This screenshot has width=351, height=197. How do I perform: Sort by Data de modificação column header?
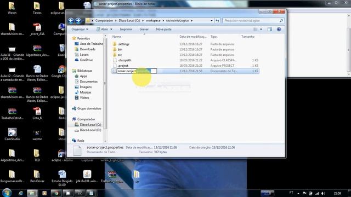(x=193, y=37)
